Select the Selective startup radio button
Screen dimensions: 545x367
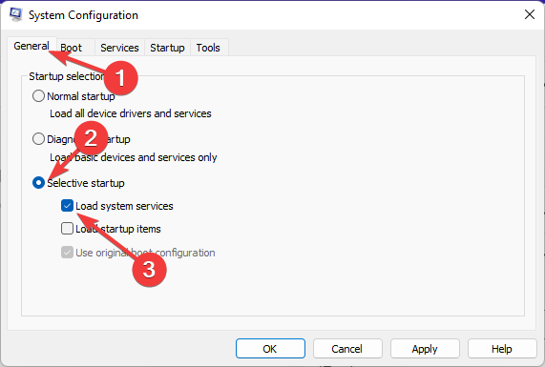click(38, 183)
